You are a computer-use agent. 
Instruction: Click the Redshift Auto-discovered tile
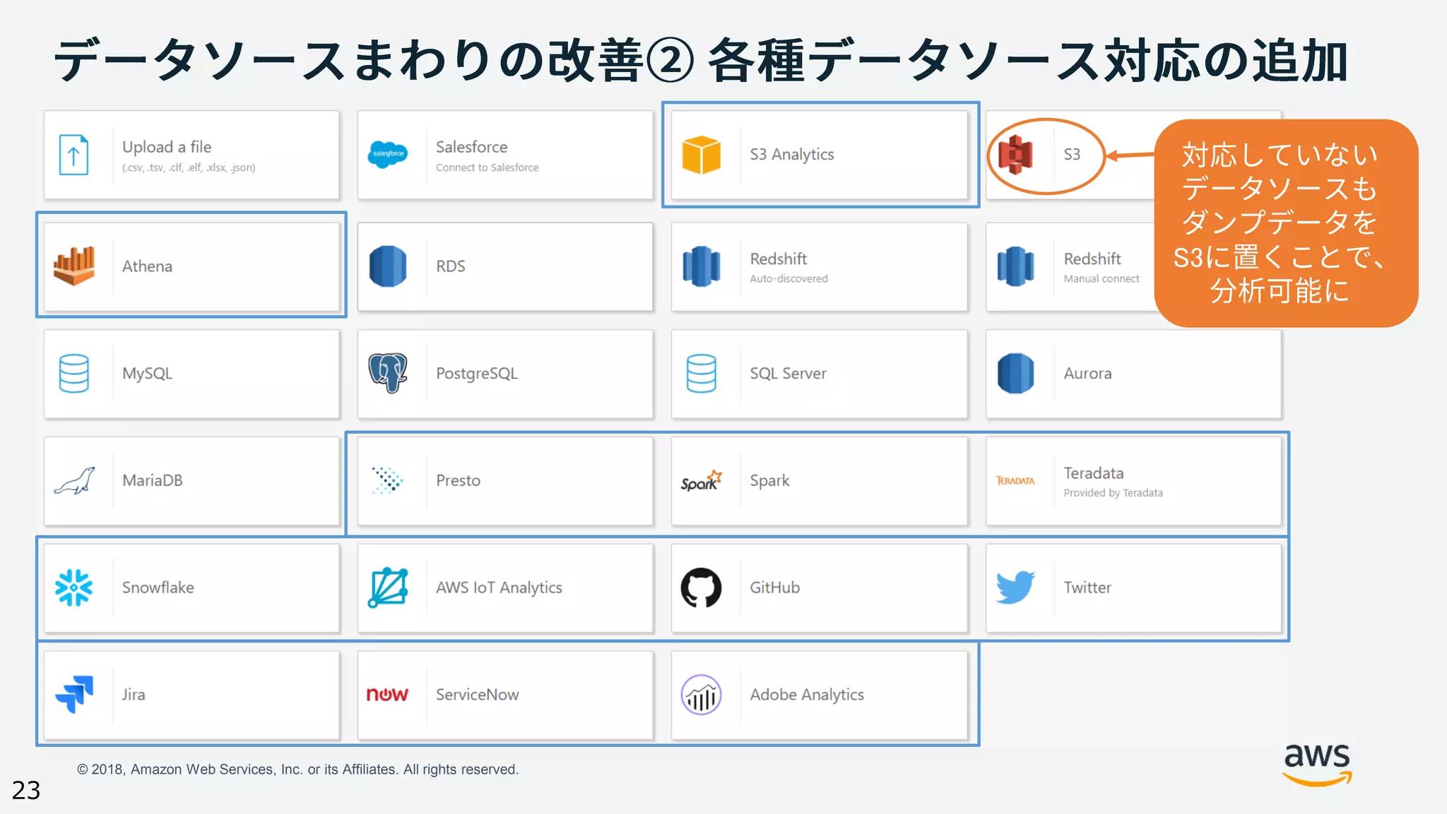819,266
